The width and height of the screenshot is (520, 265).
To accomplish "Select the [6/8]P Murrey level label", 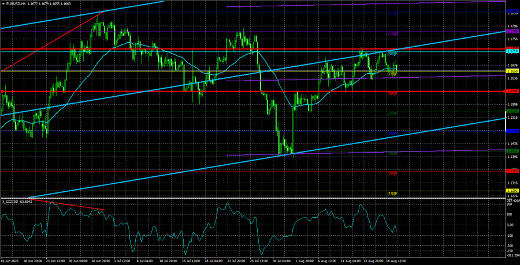I will click(x=392, y=94).
